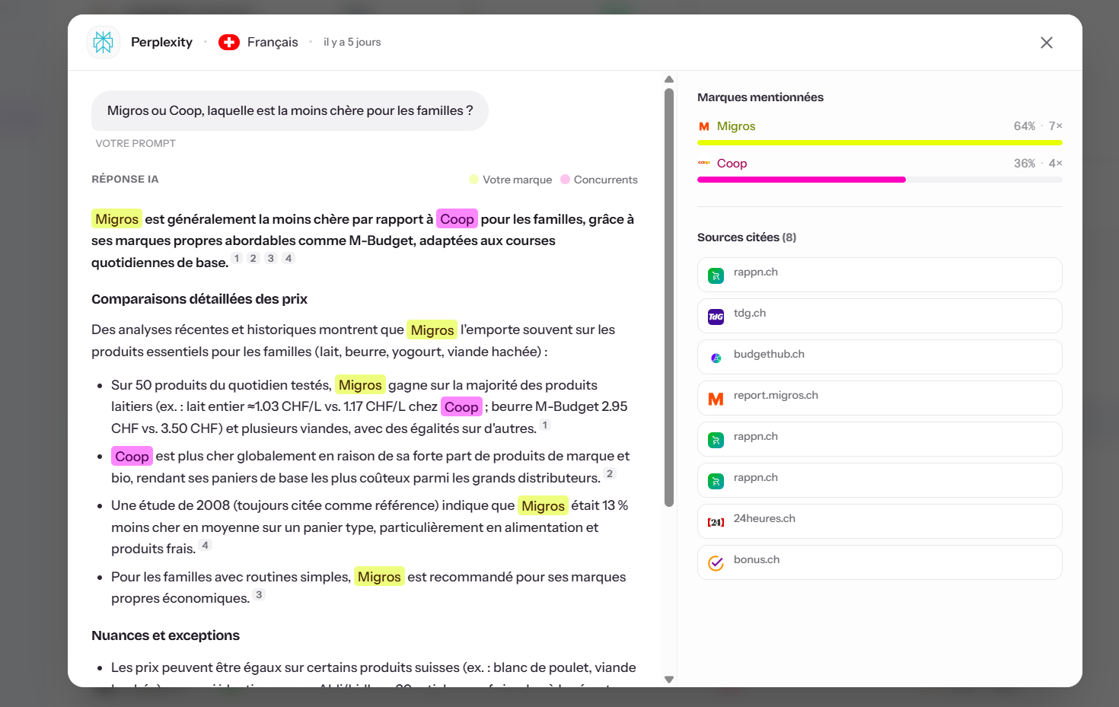This screenshot has width=1119, height=707.
Task: Open the rappn.ch source just below report.migros.ch
Action: pyautogui.click(x=880, y=439)
